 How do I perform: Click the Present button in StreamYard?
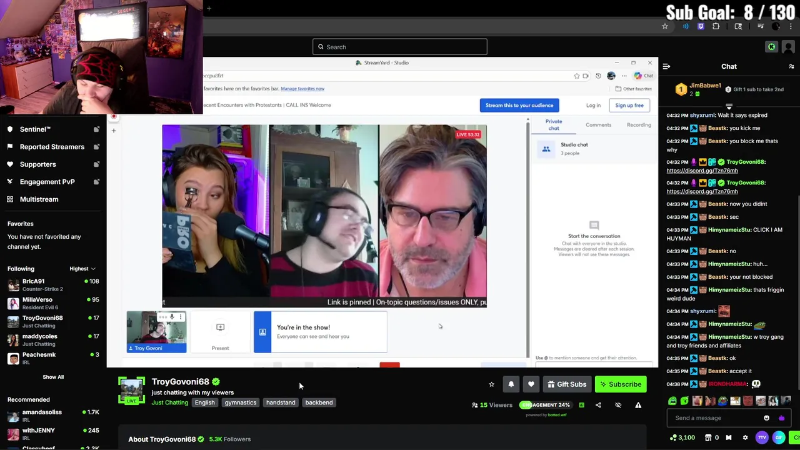coord(220,332)
